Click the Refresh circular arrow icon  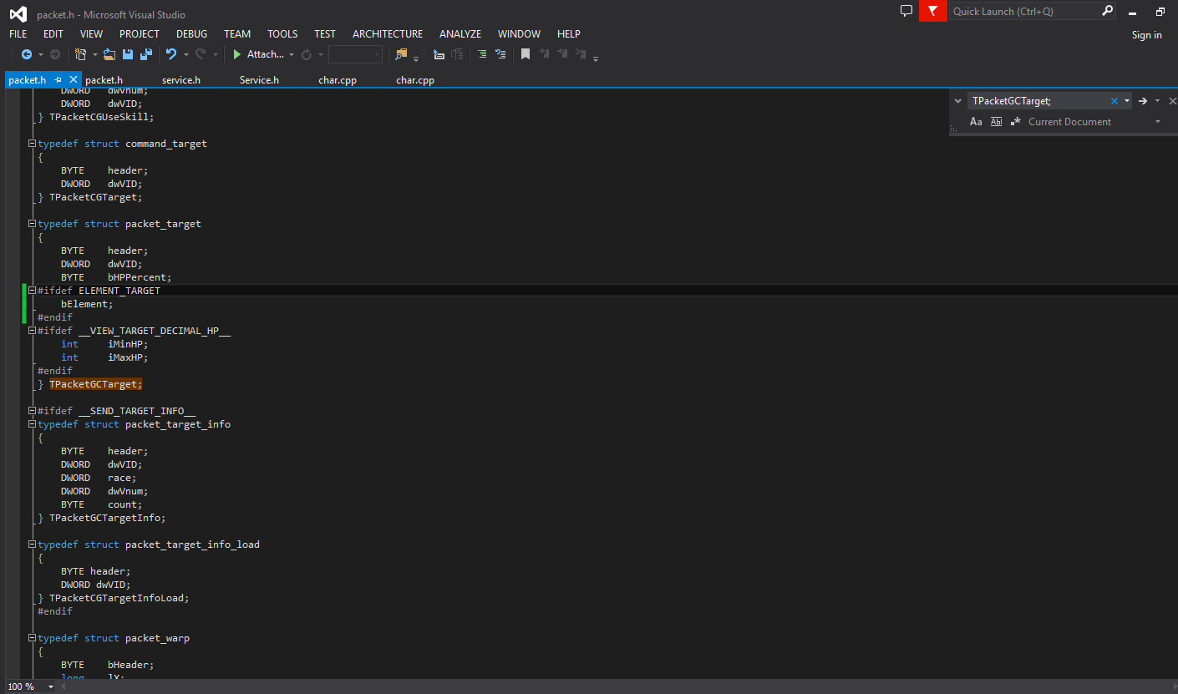click(x=307, y=54)
